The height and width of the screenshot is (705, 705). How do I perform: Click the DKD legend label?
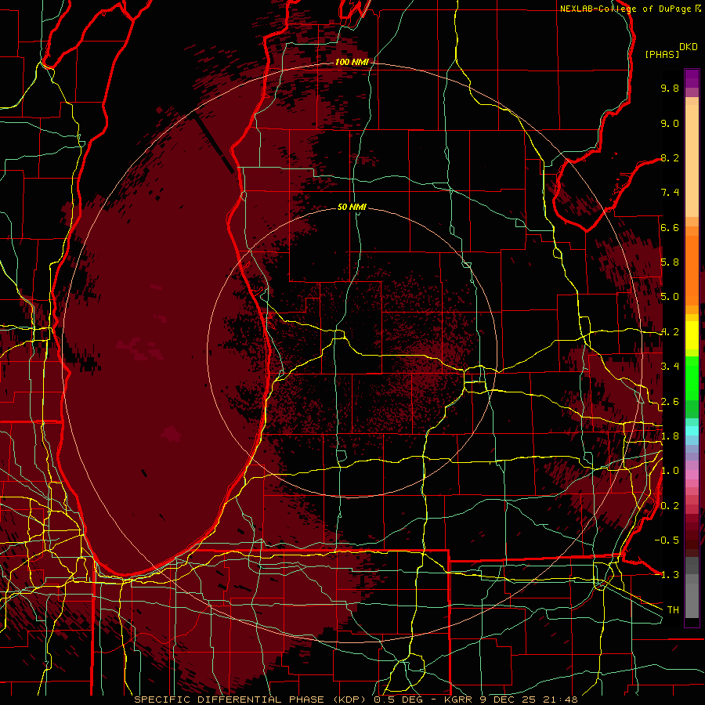click(689, 47)
